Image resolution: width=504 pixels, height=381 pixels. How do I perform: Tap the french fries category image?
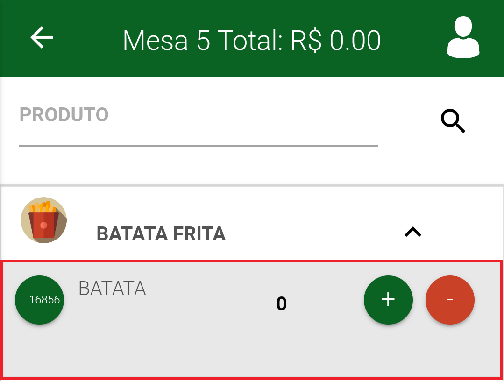44,220
